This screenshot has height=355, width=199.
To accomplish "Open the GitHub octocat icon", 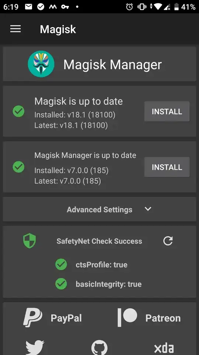I will click(x=99, y=348).
